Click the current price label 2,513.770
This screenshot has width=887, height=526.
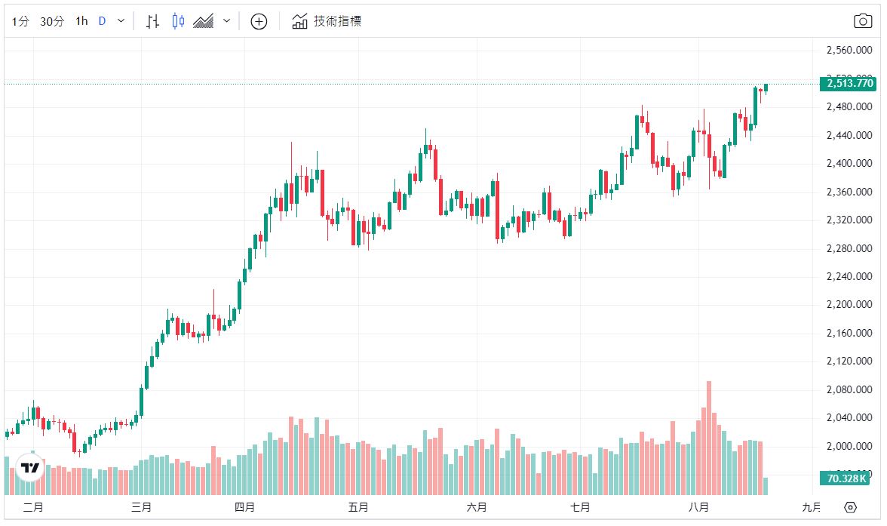[850, 84]
